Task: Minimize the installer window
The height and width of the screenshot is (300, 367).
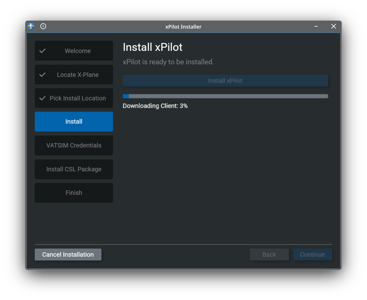Action: [x=316, y=26]
